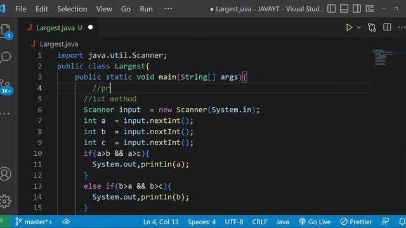The height and width of the screenshot is (228, 406).
Task: Open the Selection menu
Action: point(72,9)
